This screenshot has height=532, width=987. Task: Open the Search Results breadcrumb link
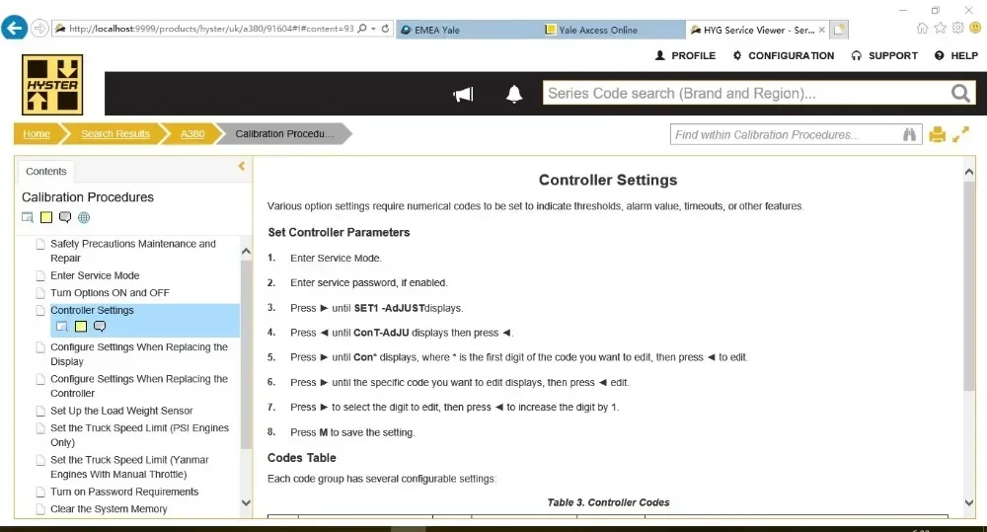115,133
